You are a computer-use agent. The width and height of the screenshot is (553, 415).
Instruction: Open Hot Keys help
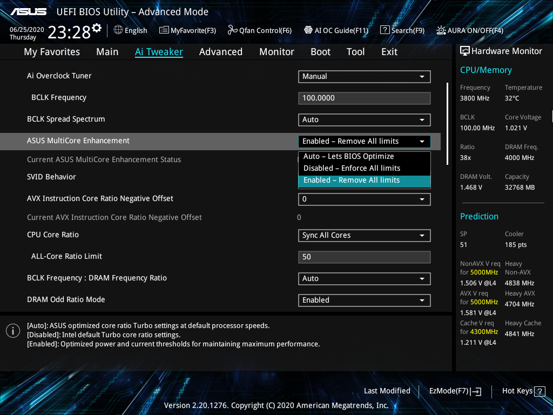(x=517, y=391)
